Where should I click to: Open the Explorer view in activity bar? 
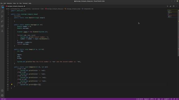tap(2, 7)
